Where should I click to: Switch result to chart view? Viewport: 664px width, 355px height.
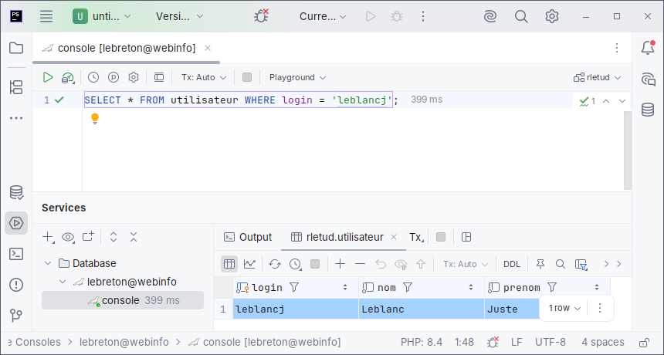250,264
